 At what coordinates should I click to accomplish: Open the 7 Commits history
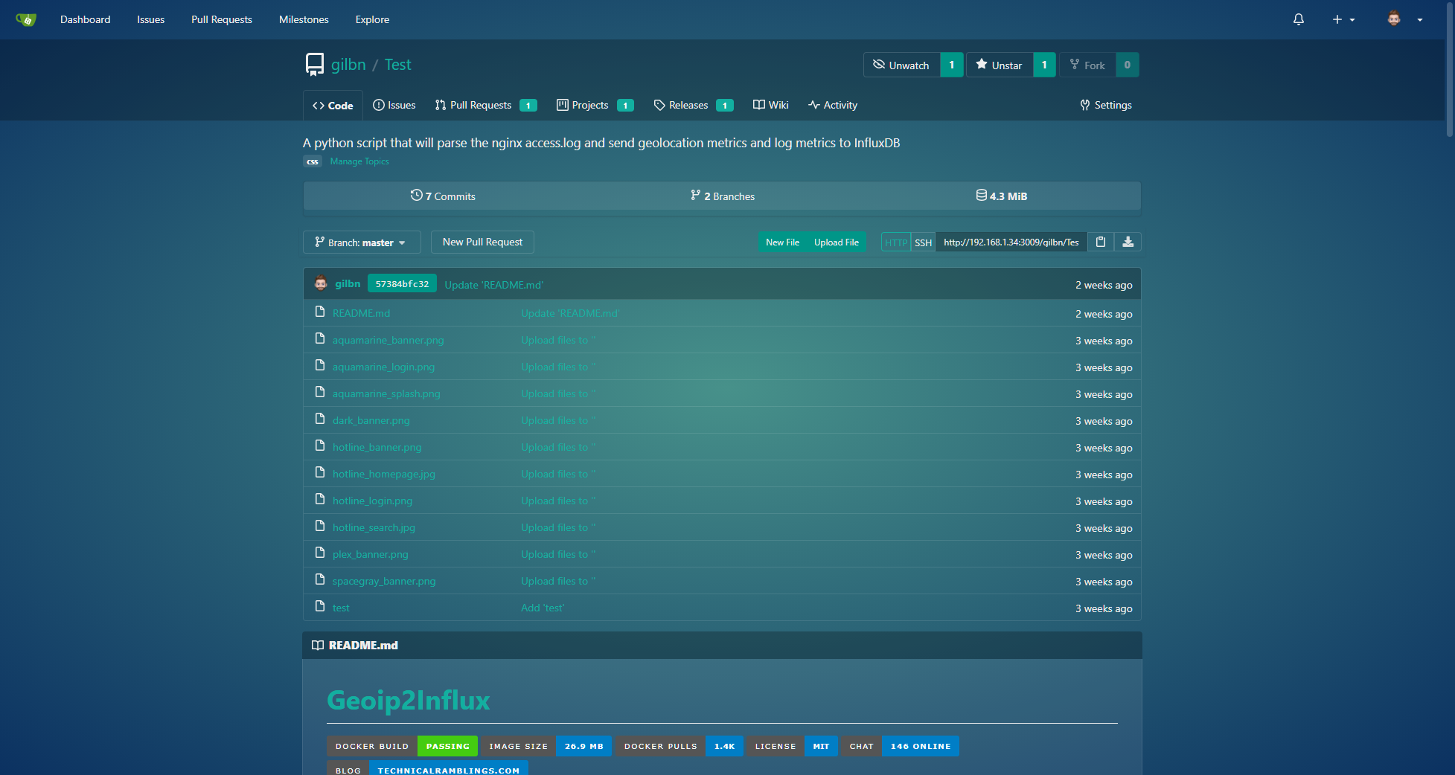click(443, 196)
